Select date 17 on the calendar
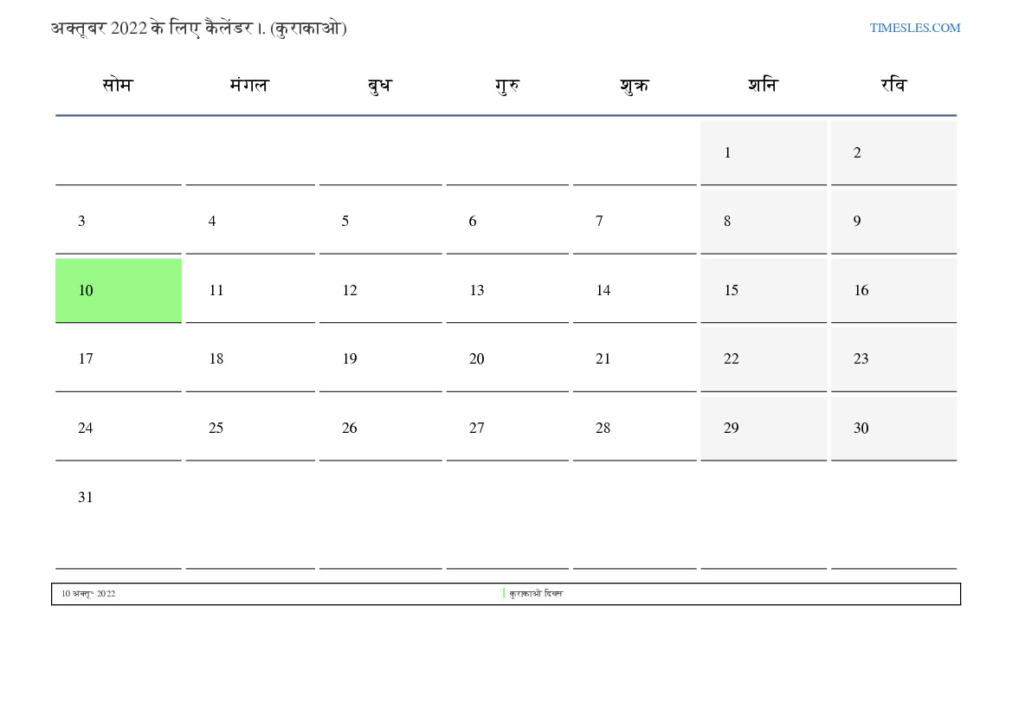 point(118,359)
